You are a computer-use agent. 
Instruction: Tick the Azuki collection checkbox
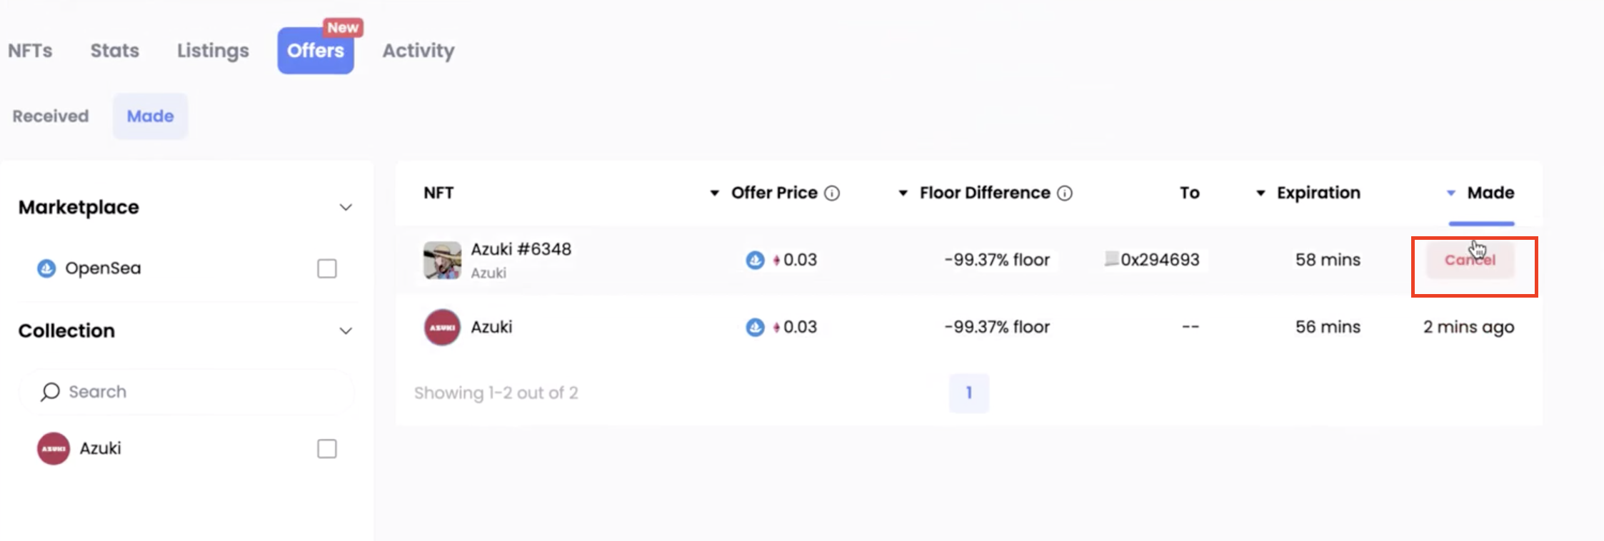[x=327, y=448]
